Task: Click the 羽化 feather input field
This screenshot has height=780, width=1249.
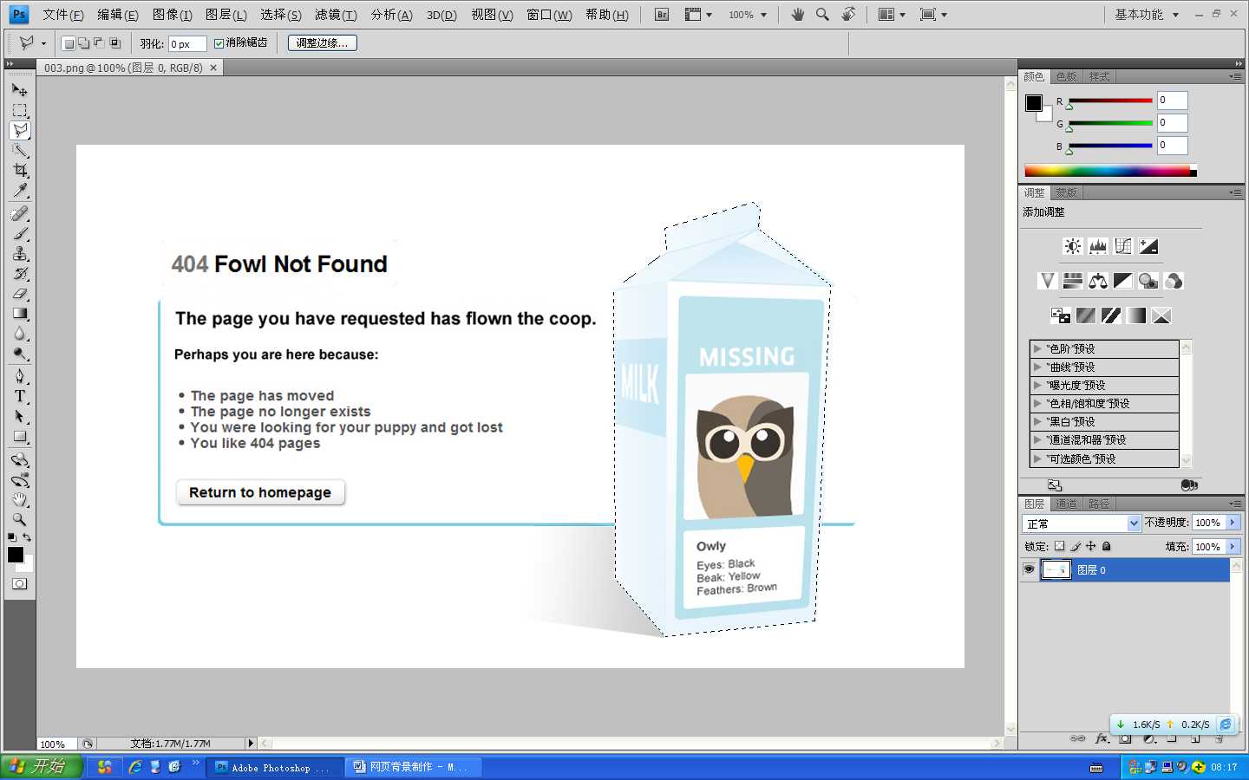Action: point(186,43)
